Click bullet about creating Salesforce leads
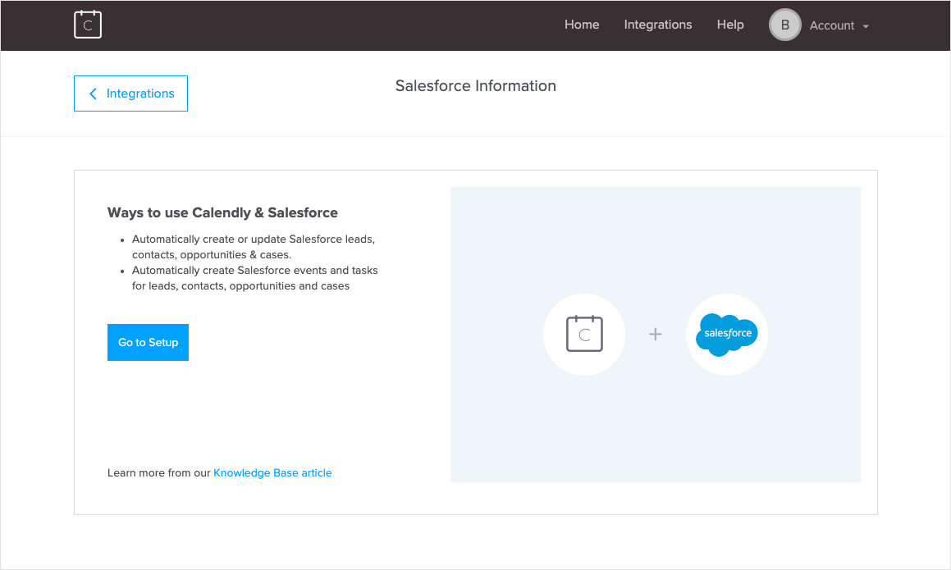Viewport: 951px width, 570px height. click(254, 247)
